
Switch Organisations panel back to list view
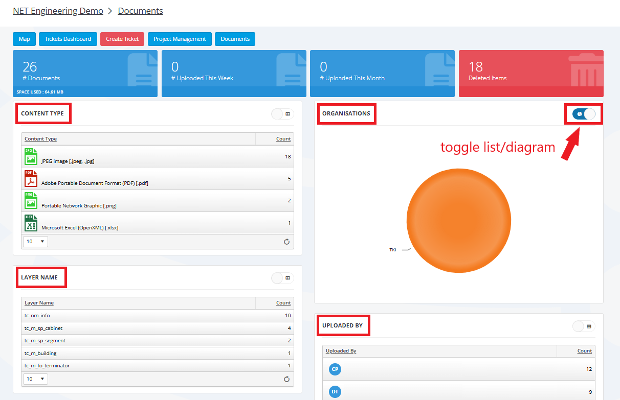click(x=584, y=114)
